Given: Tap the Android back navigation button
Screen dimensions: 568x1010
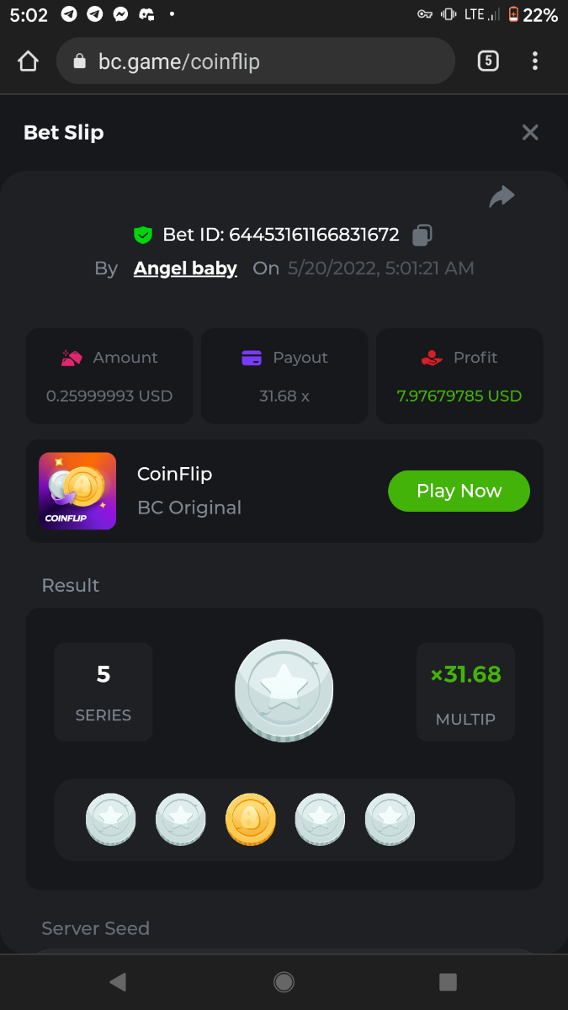Looking at the screenshot, I should point(118,981).
